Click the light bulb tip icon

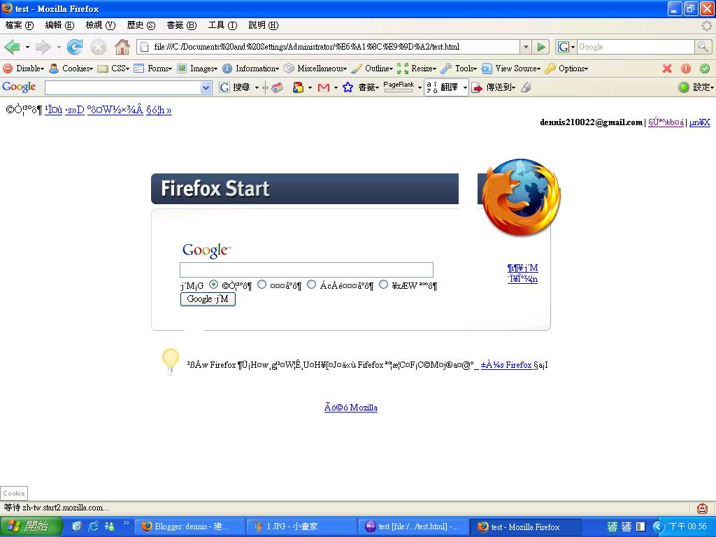point(171,361)
